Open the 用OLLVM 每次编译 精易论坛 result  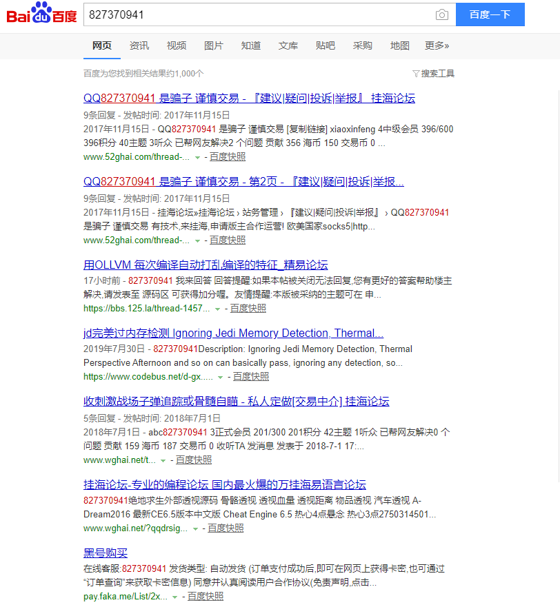(206, 265)
